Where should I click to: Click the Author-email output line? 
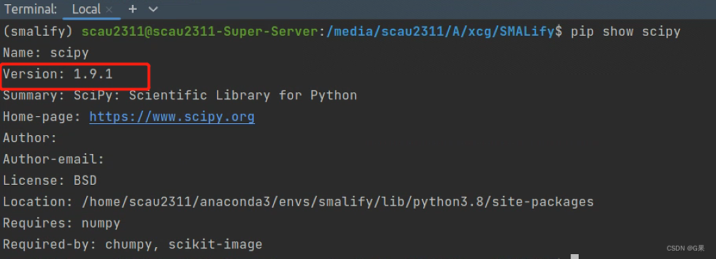[53, 160]
